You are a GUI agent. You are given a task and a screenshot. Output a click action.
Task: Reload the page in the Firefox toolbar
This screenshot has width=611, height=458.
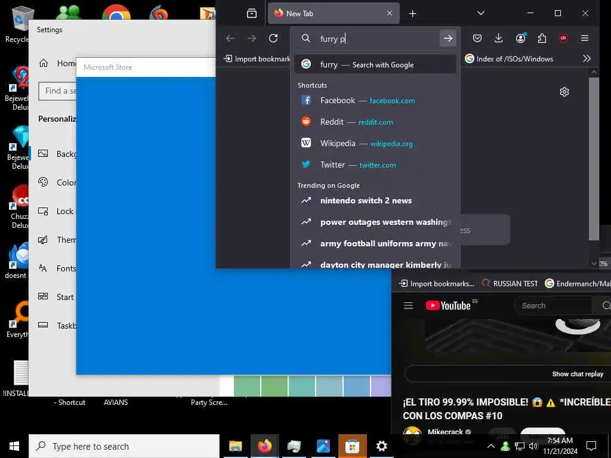(x=273, y=38)
